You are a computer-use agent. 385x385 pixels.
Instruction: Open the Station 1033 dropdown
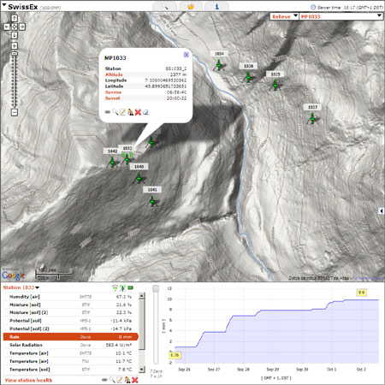click(21, 287)
